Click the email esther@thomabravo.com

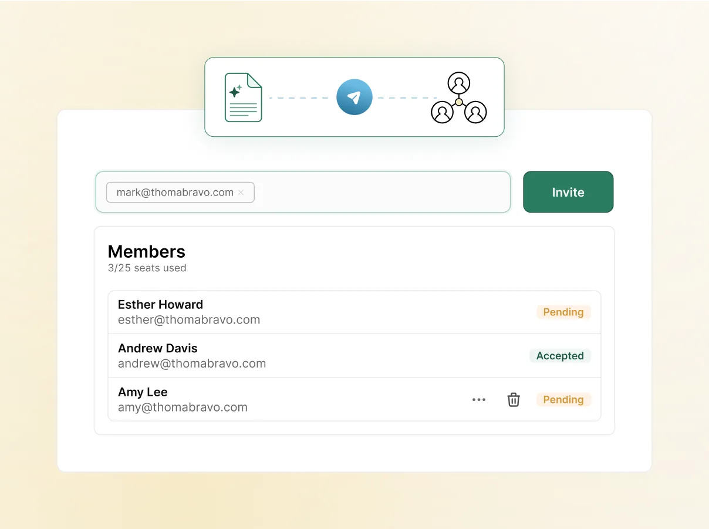click(x=188, y=320)
